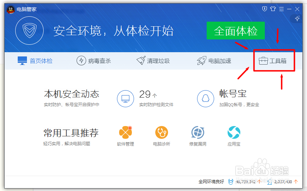Image resolution: width=307 pixels, height=191 pixels.
Task: Open the 工具箱 toolbox tab
Action: click(273, 61)
